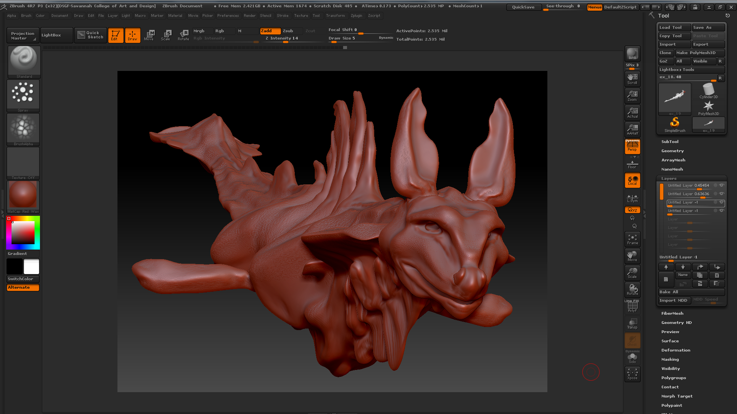Create a new layer with plus icon
The height and width of the screenshot is (414, 737).
click(666, 279)
